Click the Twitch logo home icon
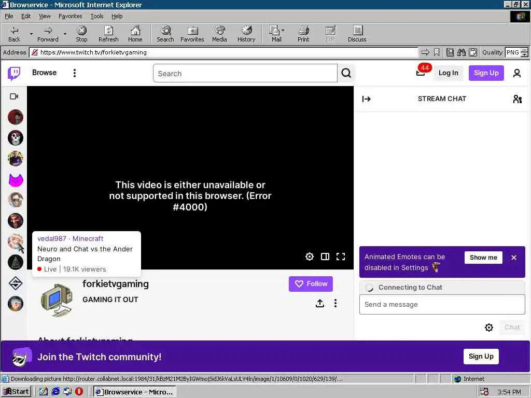Screen dimensions: 531x398 pos(14,73)
